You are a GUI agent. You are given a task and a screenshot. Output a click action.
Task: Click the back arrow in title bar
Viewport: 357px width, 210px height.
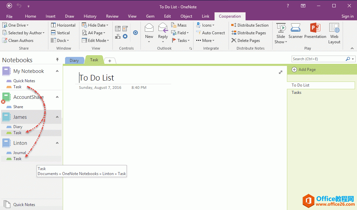[9, 6]
